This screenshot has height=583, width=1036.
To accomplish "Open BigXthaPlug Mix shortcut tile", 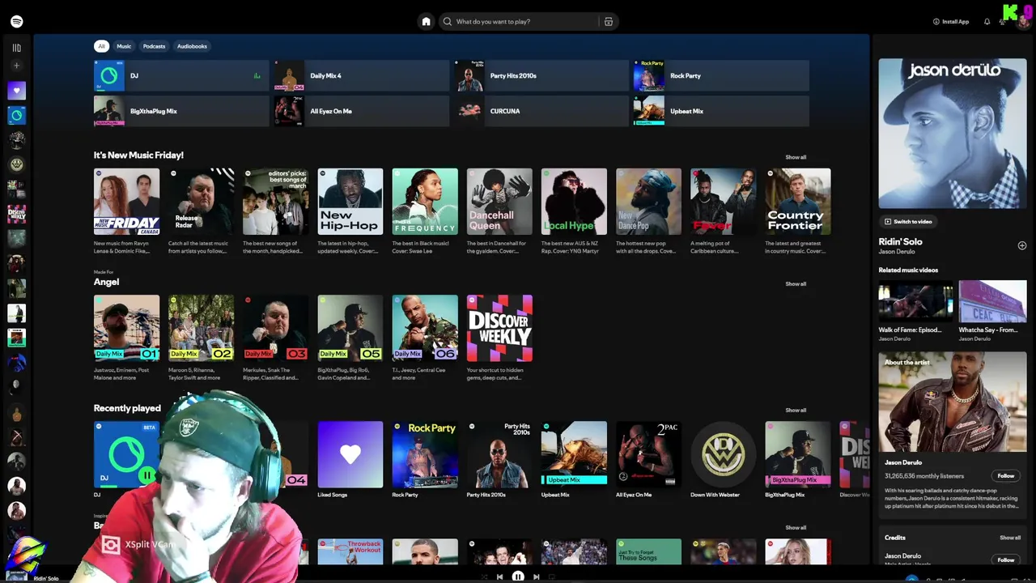I will (x=181, y=111).
